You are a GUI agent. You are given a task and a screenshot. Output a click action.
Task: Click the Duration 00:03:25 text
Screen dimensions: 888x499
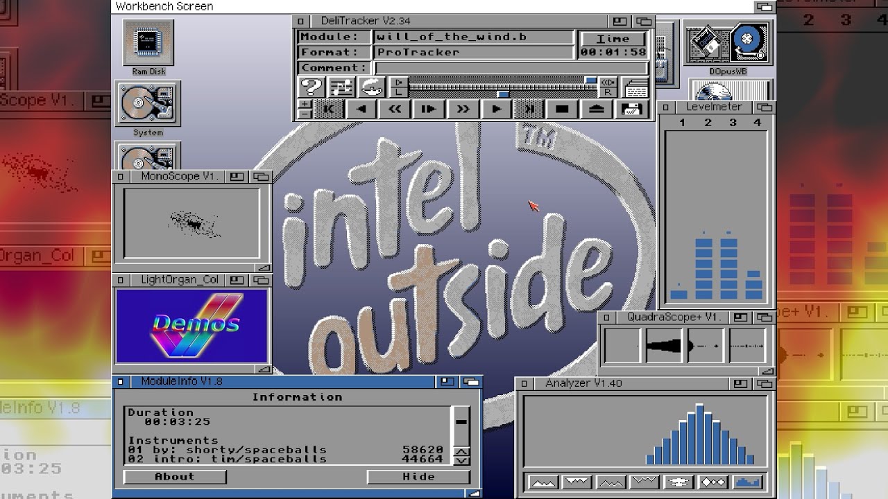[178, 421]
